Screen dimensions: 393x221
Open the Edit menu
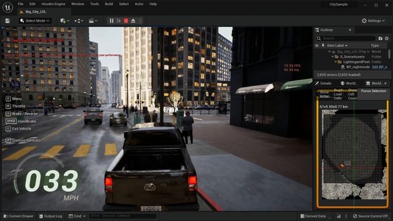click(32, 4)
